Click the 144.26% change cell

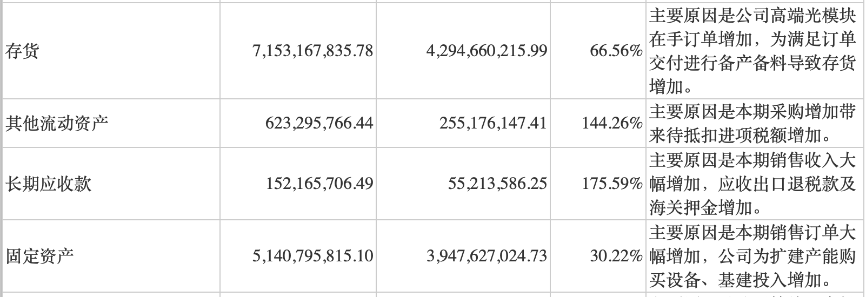(x=612, y=123)
